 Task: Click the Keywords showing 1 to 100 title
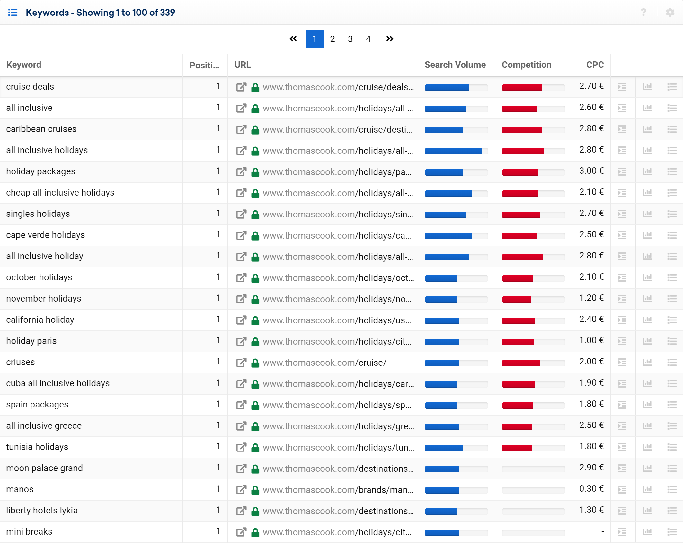100,13
